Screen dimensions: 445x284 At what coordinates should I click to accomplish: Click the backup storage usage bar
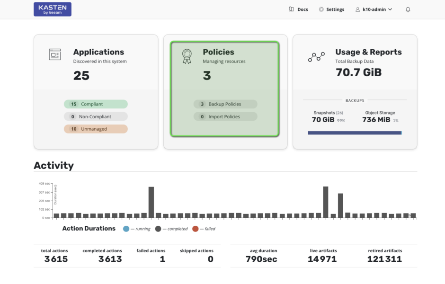pos(355,133)
